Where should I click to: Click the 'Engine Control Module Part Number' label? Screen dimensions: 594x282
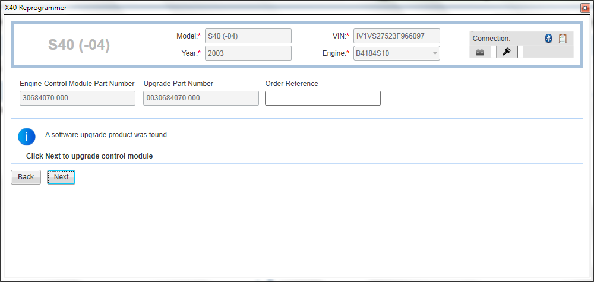[x=77, y=84]
